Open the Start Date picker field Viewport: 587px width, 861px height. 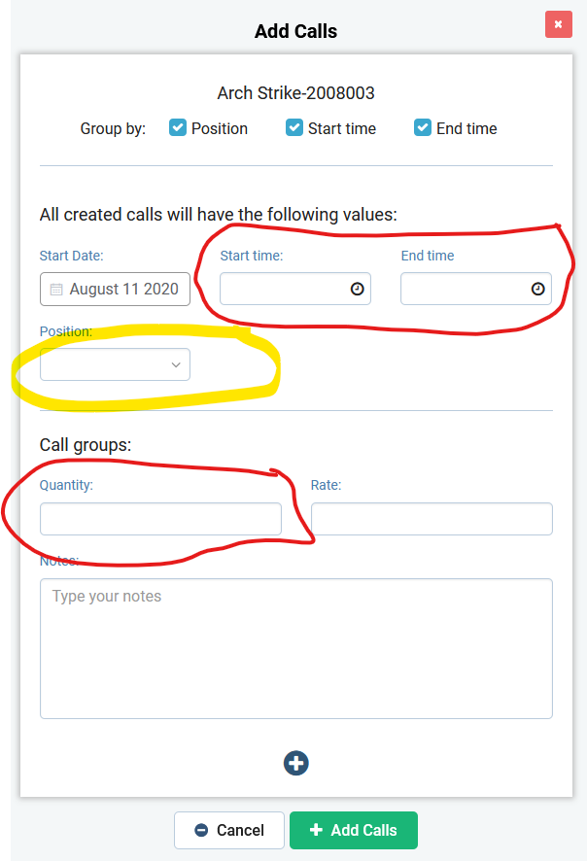(x=123, y=290)
